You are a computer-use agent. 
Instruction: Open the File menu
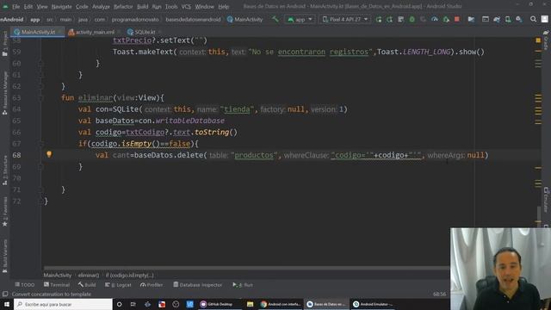point(15,6)
